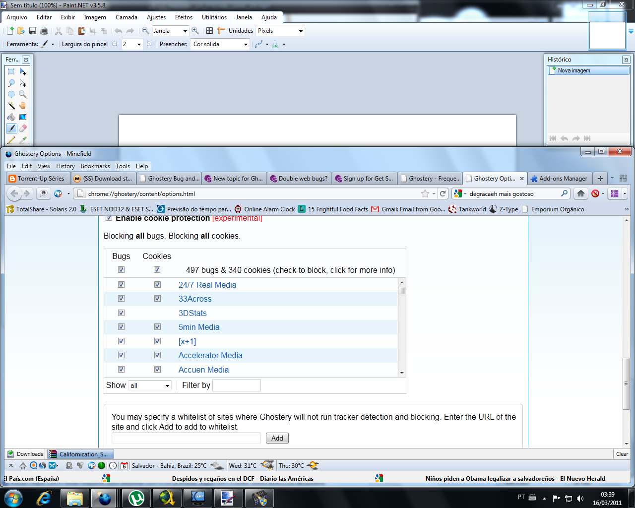Click the New image icon in Paint.NET toolbar
Image resolution: width=635 pixels, height=508 pixels.
coord(10,31)
